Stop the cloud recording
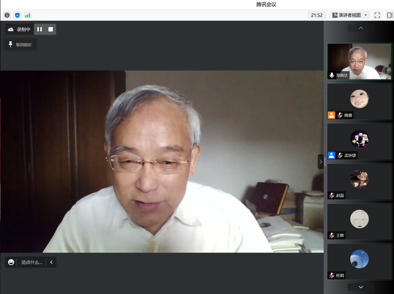 coord(50,29)
